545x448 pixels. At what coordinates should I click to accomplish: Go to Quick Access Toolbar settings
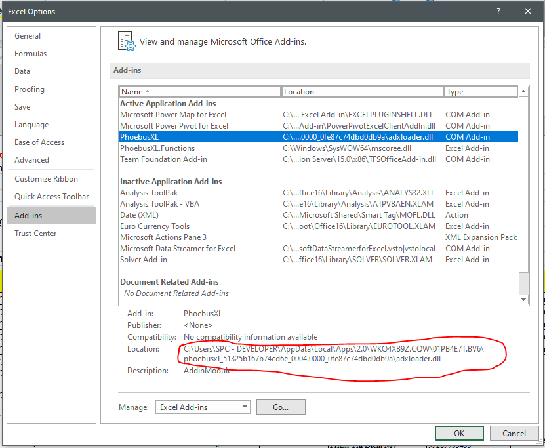tap(51, 197)
